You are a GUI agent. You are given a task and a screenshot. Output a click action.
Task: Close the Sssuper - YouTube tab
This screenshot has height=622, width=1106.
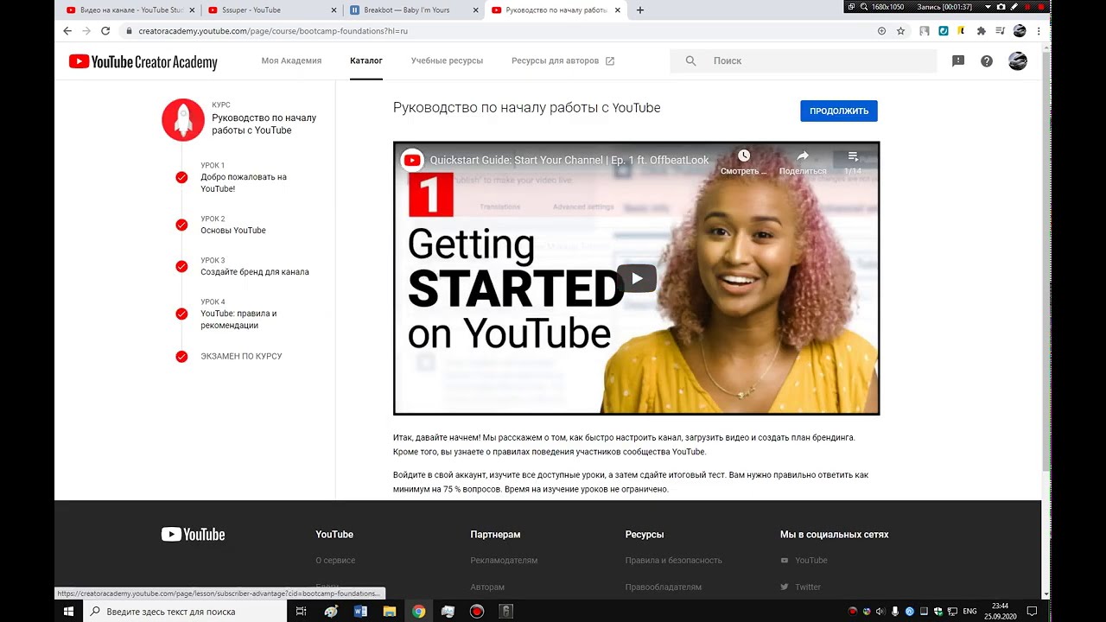pos(333,10)
